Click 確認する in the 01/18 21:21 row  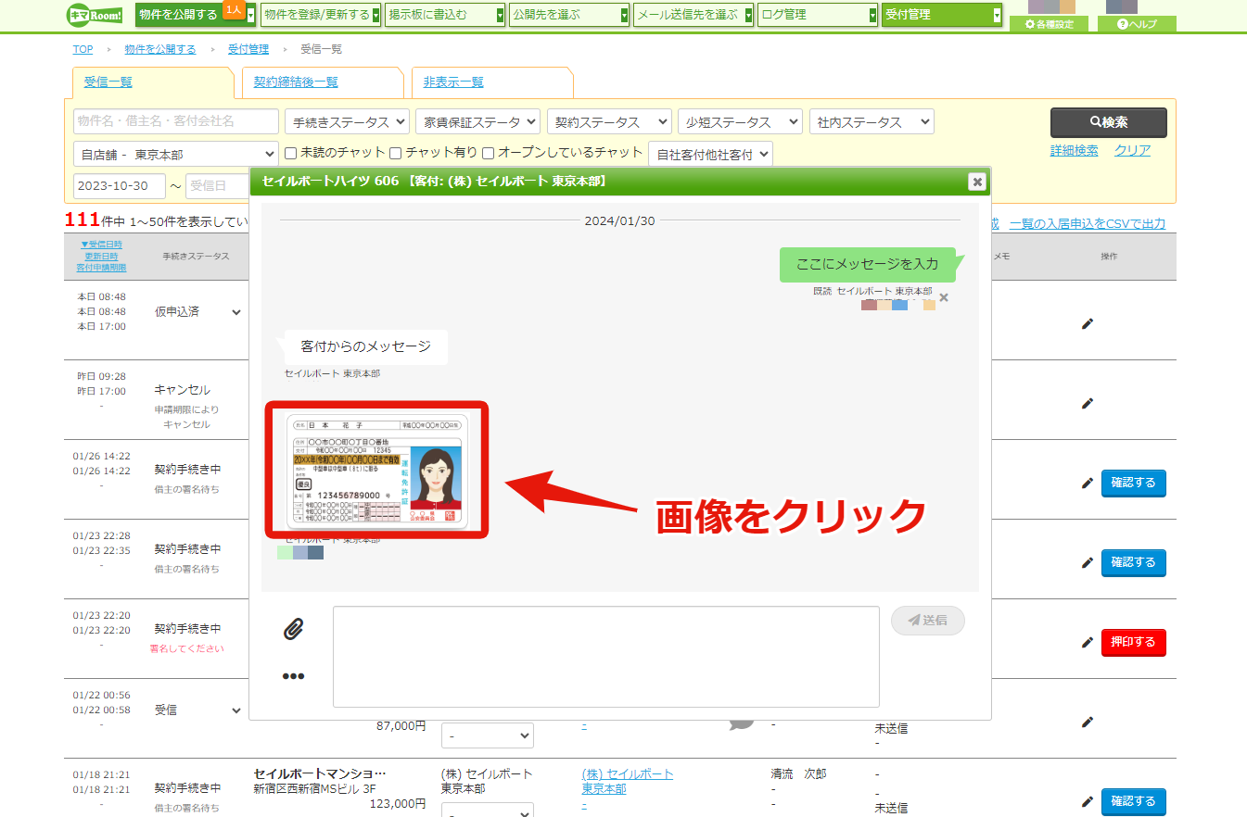[x=1134, y=801]
